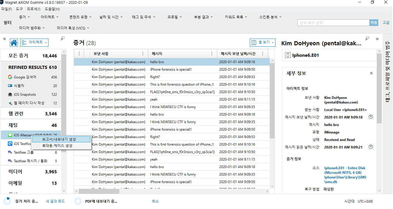Image resolution: width=393 pixels, height=209 pixels.
Task: Select the Google 검색어 icon
Action: 10,77
